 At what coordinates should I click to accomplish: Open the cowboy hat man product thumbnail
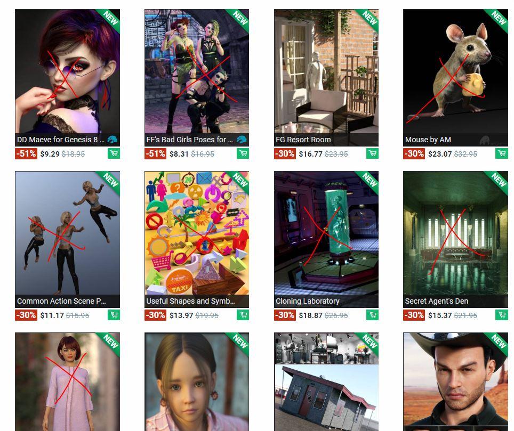pyautogui.click(x=456, y=381)
